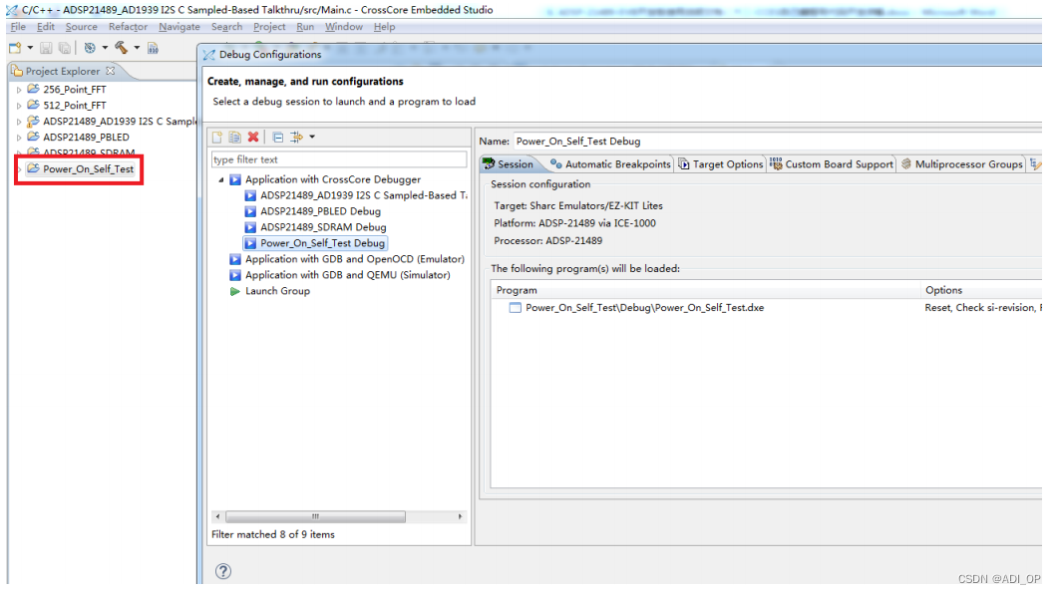Viewport: 1056px width, 594px height.
Task: Click the build configuration target icon
Action: (90, 48)
